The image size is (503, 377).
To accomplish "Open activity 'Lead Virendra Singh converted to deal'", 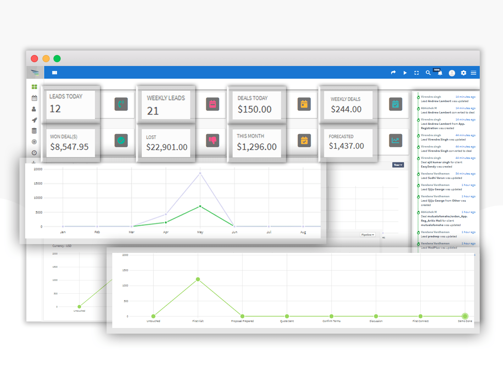I will pyautogui.click(x=446, y=151).
